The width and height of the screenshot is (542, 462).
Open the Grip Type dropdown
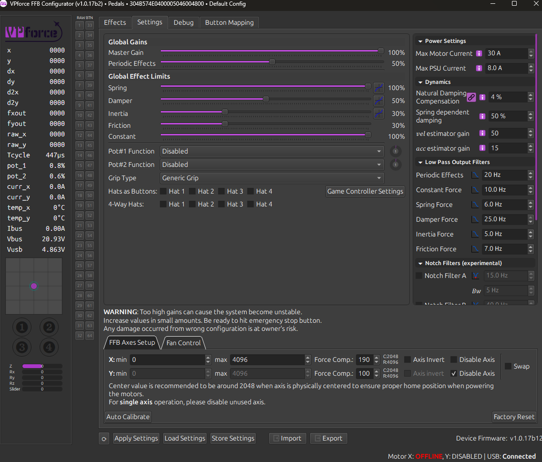pyautogui.click(x=271, y=178)
